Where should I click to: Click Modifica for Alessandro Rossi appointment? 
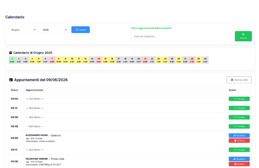tap(239, 136)
